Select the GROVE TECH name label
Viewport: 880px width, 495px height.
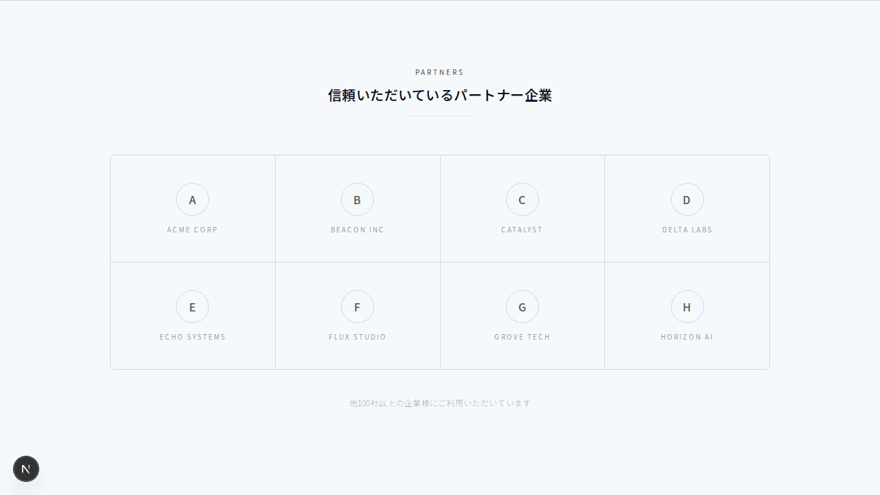[522, 337]
